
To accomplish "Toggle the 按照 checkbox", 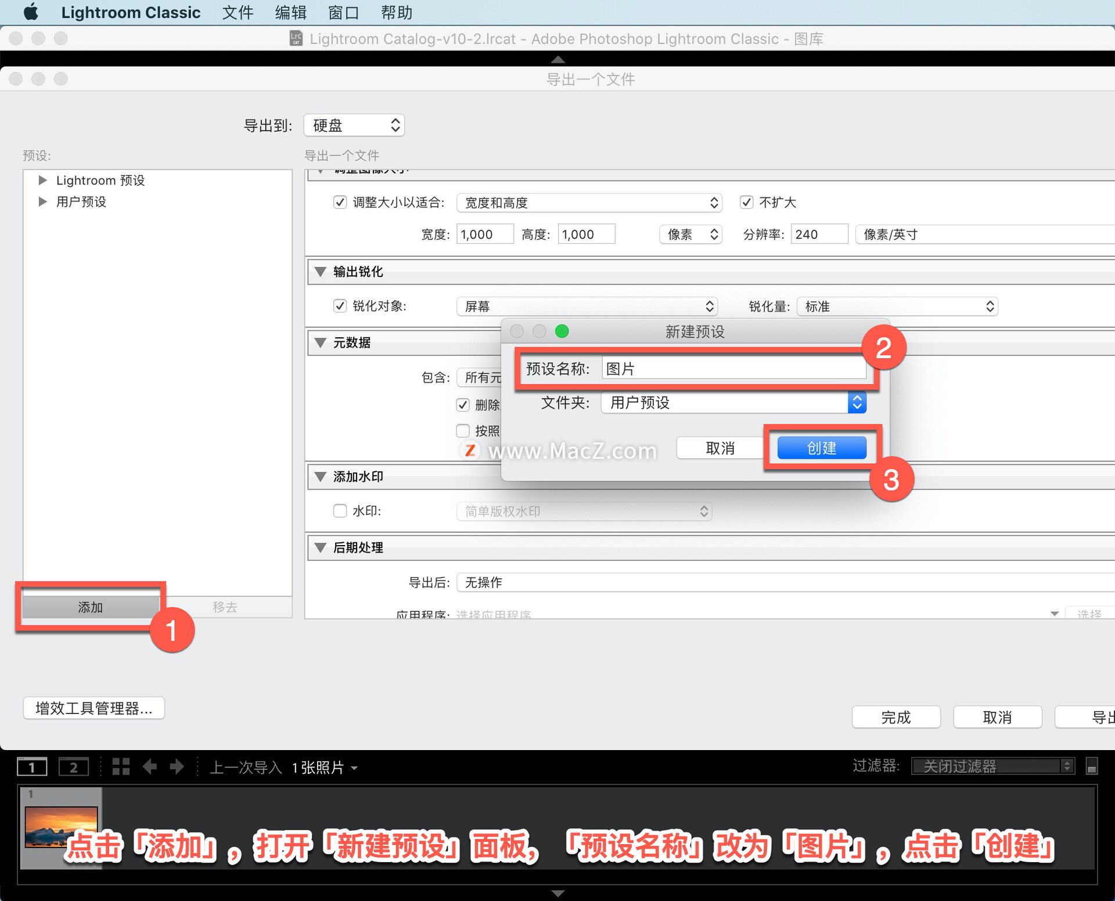I will click(x=463, y=431).
